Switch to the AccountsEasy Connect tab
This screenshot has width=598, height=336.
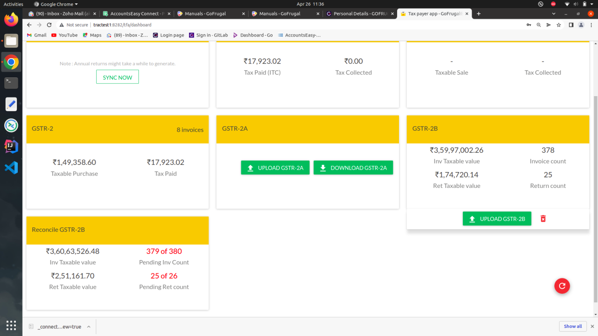[137, 14]
